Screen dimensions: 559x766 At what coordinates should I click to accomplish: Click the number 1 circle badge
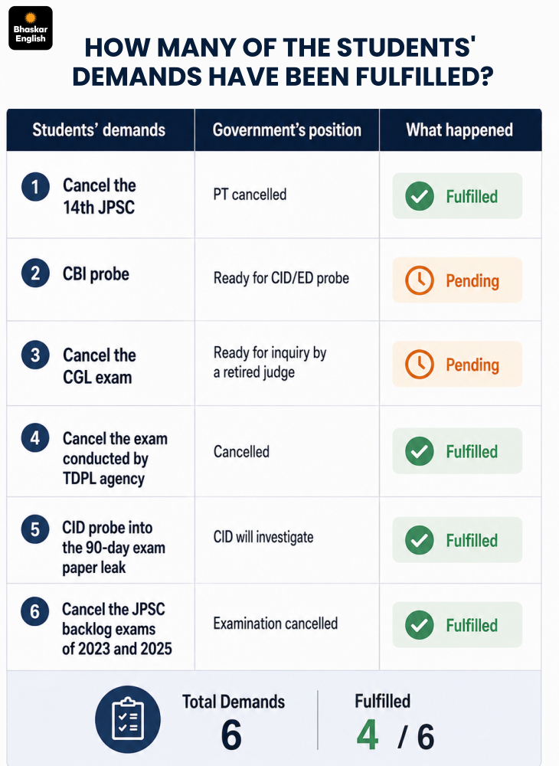(x=35, y=187)
